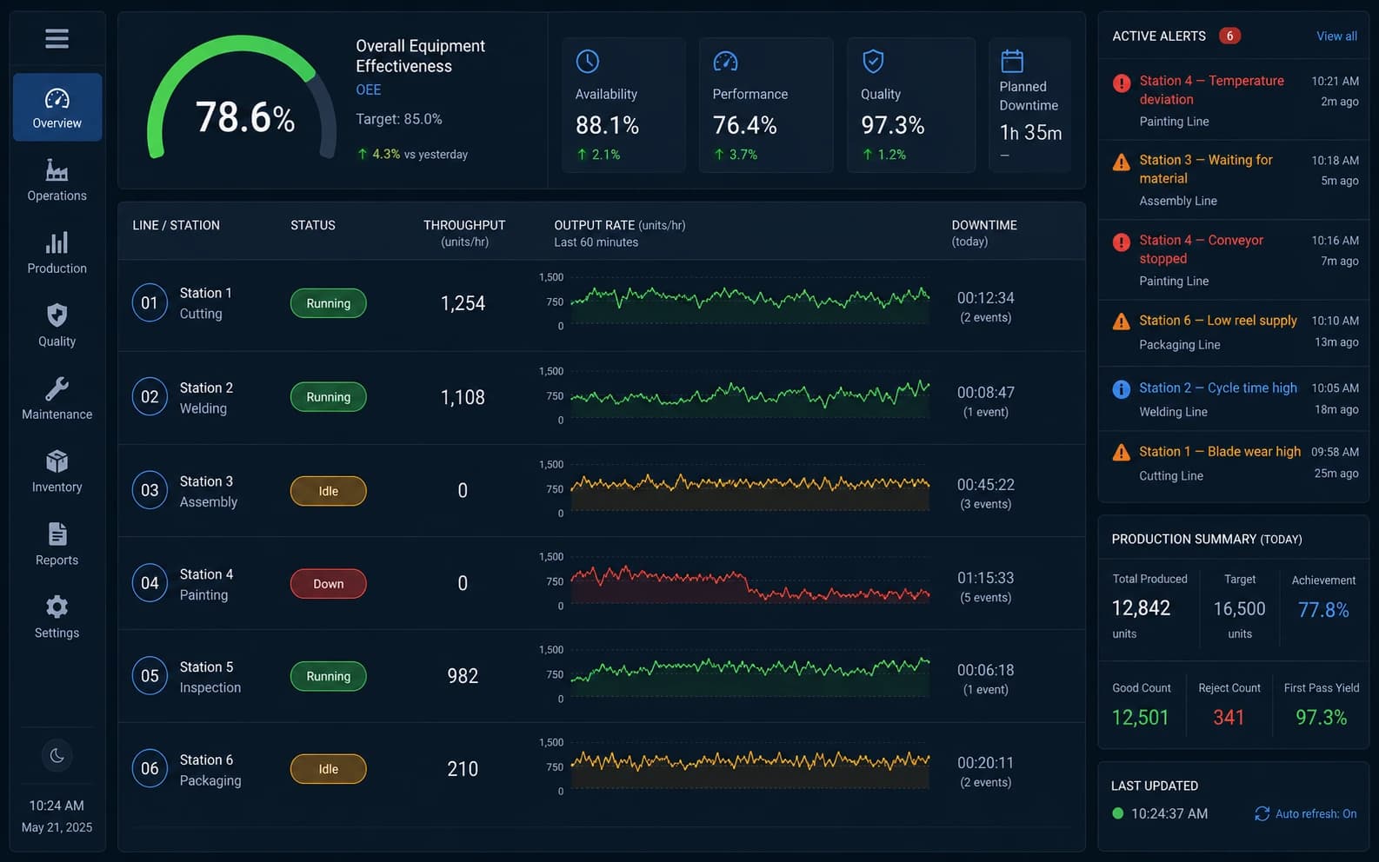Select station number 02 circle
The height and width of the screenshot is (862, 1379).
coord(150,397)
